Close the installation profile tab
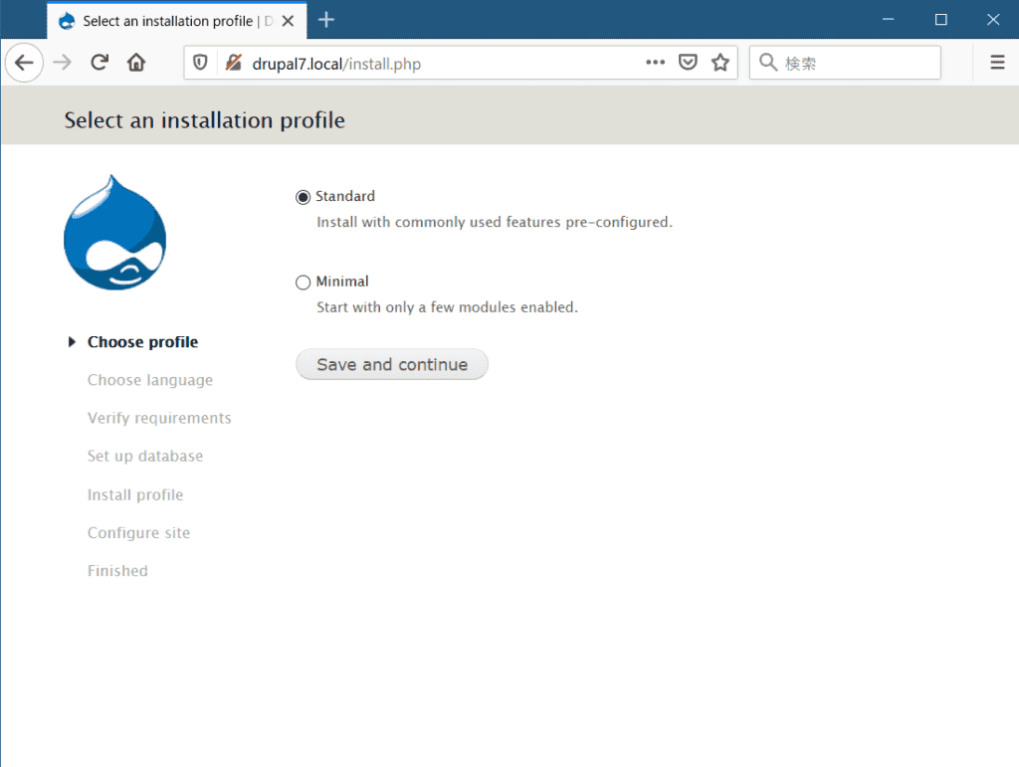The width and height of the screenshot is (1019, 767). pos(288,21)
